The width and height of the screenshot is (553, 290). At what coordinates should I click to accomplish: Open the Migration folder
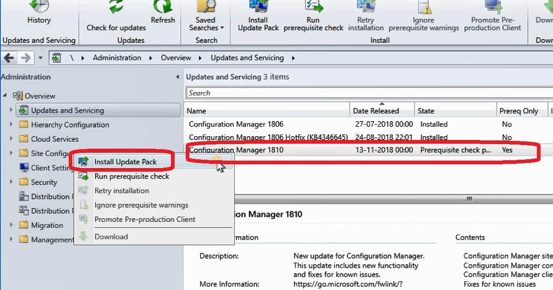click(47, 225)
